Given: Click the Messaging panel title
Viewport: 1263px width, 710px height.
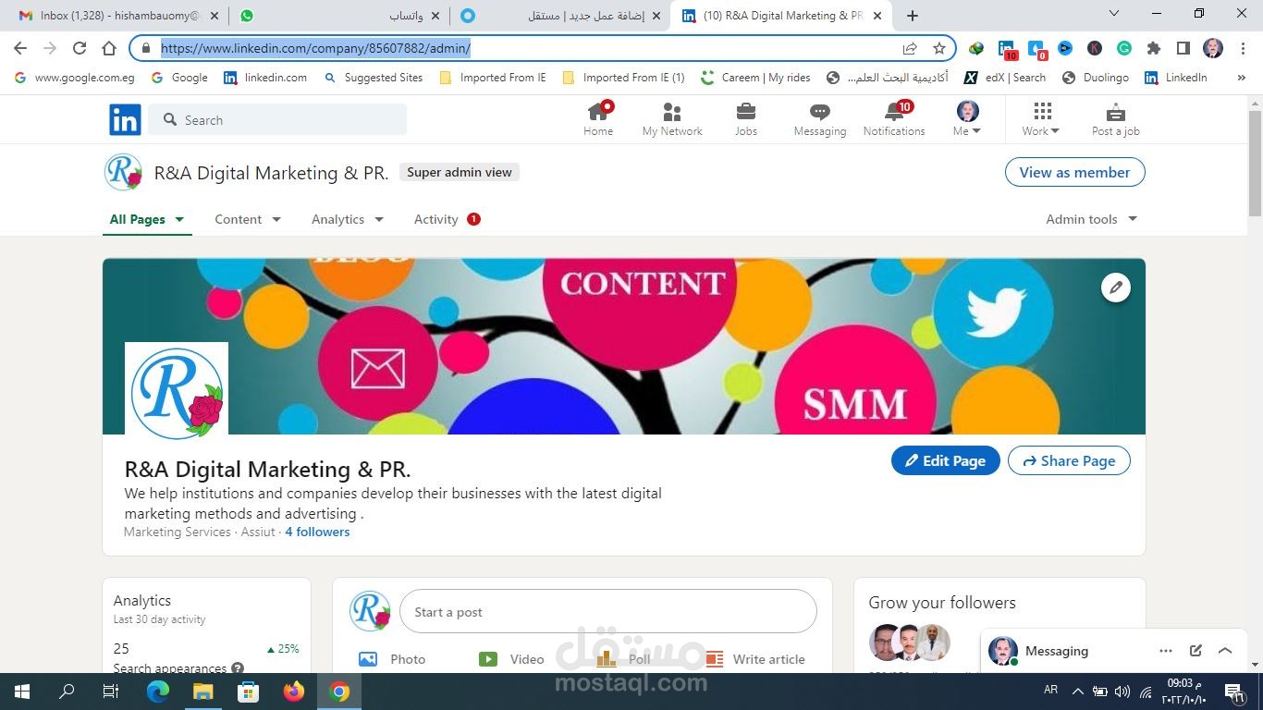Looking at the screenshot, I should coord(1057,651).
